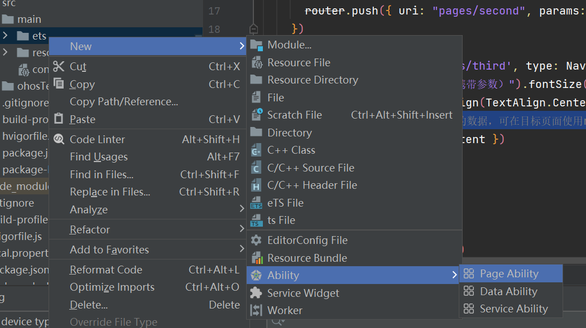Expand the Analyze submenu arrow

[x=242, y=209]
